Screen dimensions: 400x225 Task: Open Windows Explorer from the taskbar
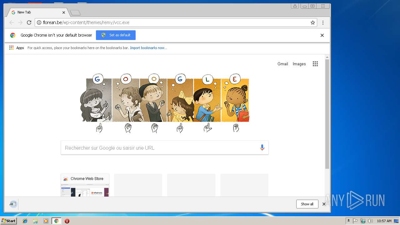pos(35,221)
